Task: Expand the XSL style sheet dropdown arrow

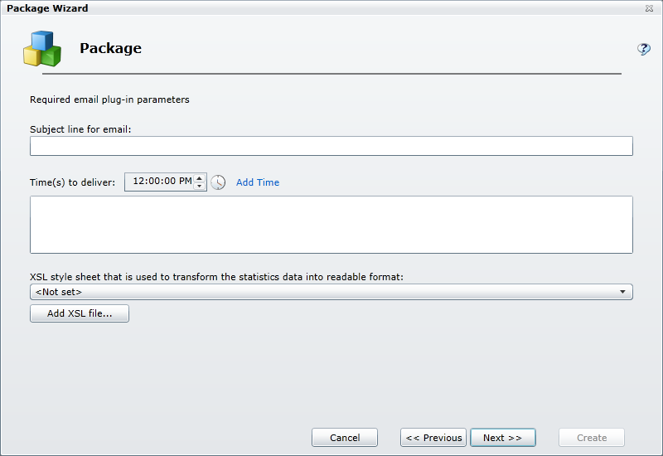Action: click(622, 292)
